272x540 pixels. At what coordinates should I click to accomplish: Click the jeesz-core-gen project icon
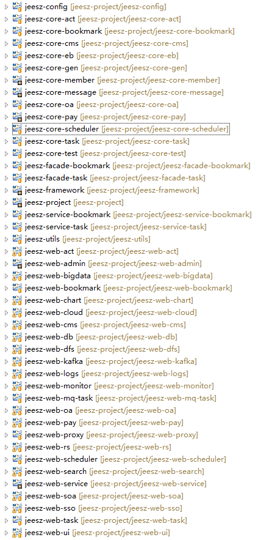tap(17, 68)
